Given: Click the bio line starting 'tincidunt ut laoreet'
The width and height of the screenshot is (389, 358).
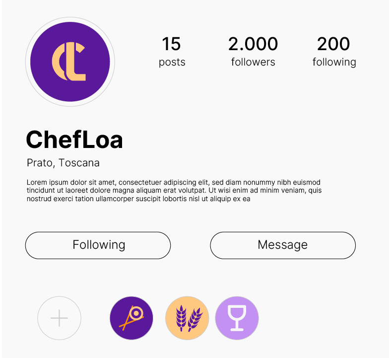Looking at the screenshot, I should click(174, 191).
